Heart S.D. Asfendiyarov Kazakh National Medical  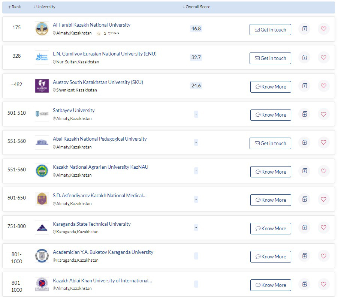tap(323, 199)
